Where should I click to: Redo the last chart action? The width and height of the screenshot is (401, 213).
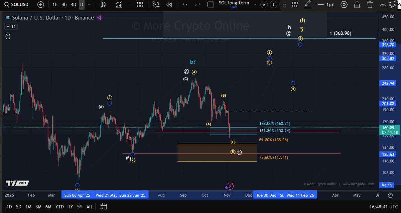pyautogui.click(x=197, y=5)
